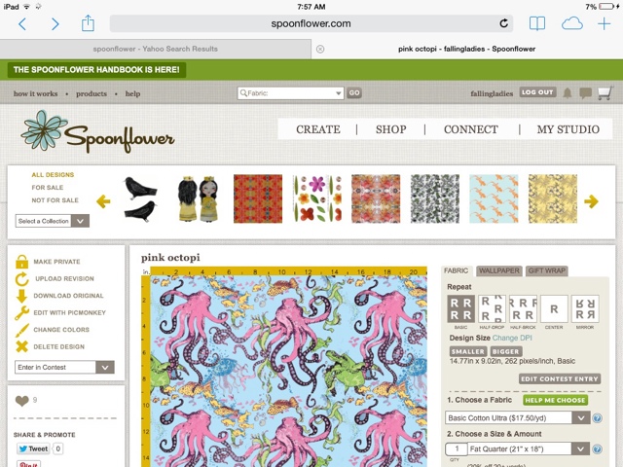Click the Make Private padlock icon
Screen dimensions: 623x467
21,262
